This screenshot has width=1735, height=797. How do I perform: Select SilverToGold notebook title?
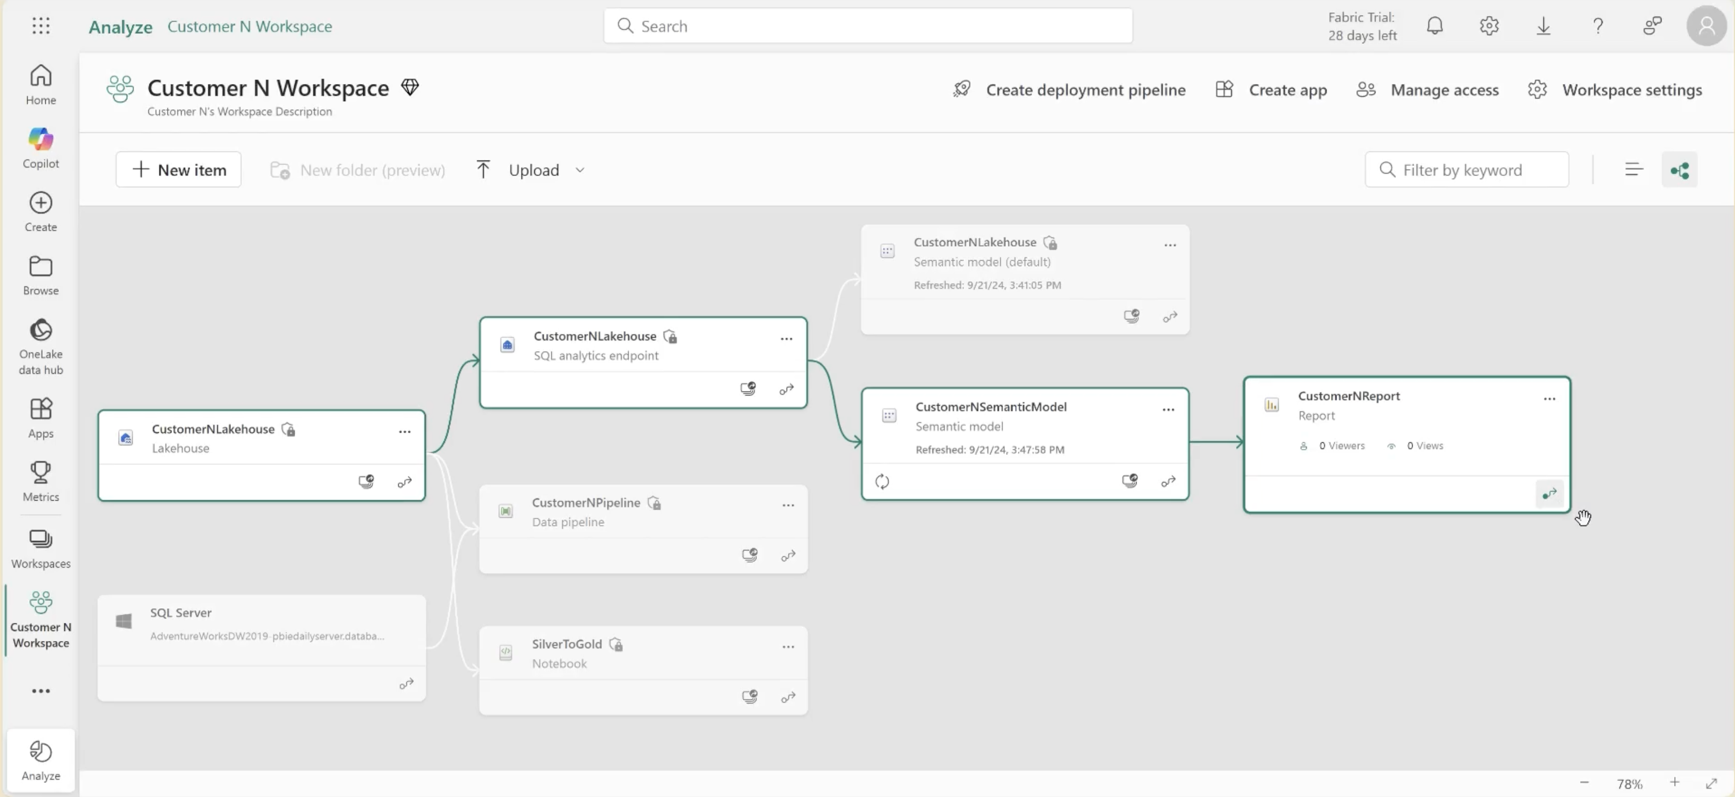566,644
